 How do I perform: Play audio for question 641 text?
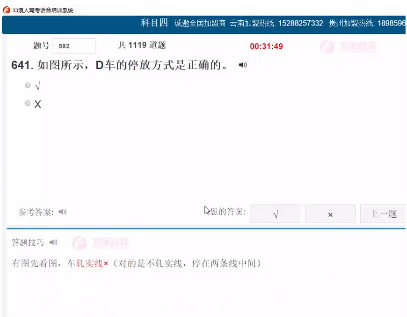coord(242,65)
